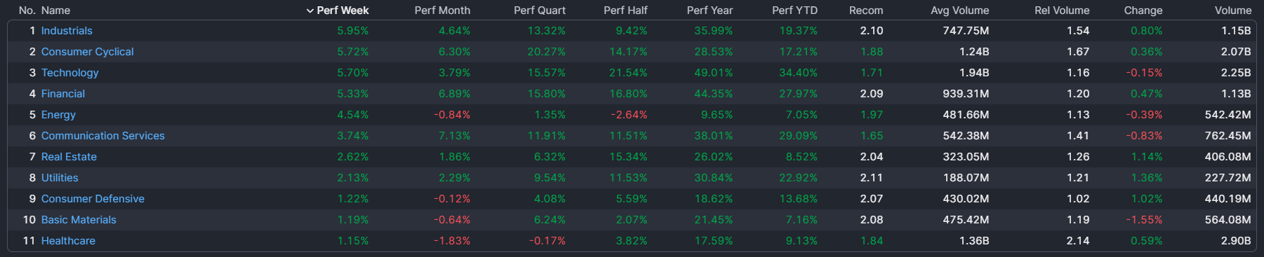Click the Recom column header
The height and width of the screenshot is (257, 1264).
click(866, 11)
